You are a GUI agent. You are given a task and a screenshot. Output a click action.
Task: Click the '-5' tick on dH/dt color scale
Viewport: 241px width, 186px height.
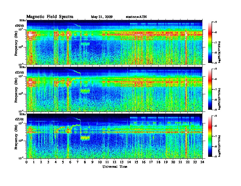tap(215, 22)
